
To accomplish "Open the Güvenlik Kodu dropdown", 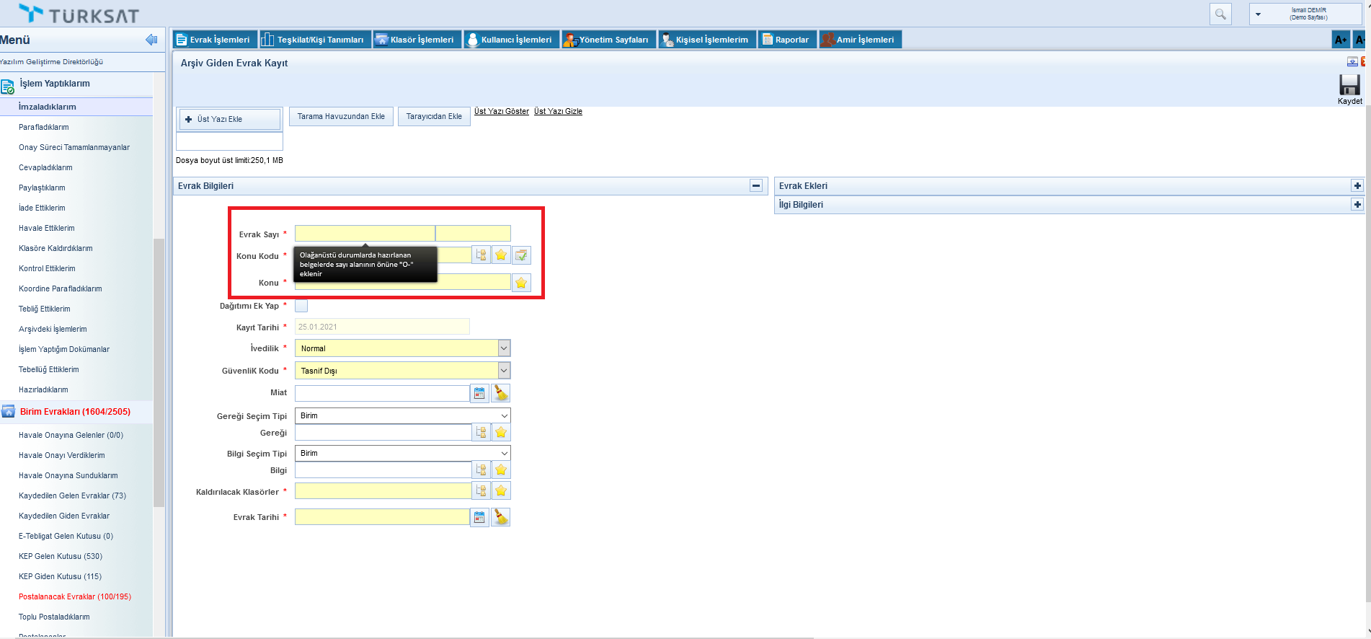I will pyautogui.click(x=504, y=371).
